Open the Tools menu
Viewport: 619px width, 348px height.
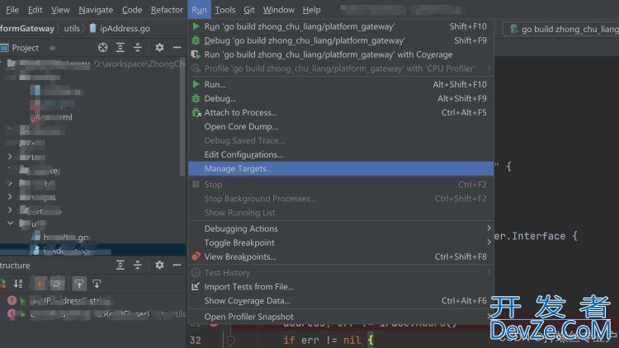tap(224, 10)
